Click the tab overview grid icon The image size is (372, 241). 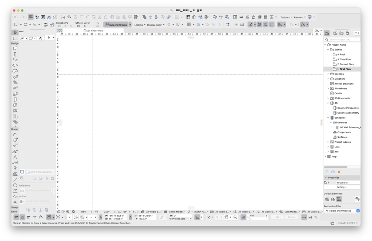click(60, 31)
